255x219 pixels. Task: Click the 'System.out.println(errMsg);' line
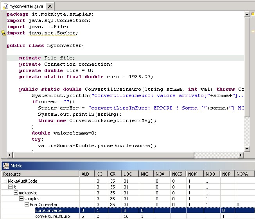pyautogui.click(x=80, y=114)
